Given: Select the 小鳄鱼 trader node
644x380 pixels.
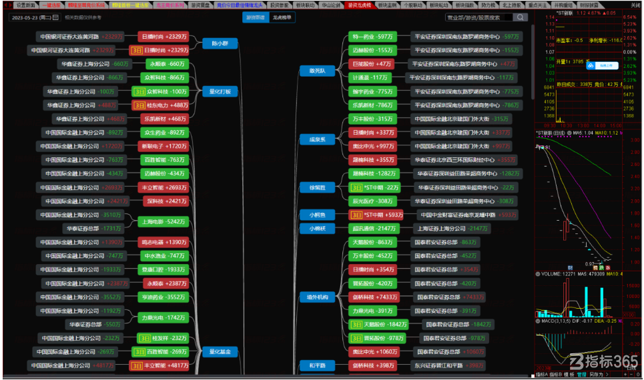Looking at the screenshot, I should 317,215.
